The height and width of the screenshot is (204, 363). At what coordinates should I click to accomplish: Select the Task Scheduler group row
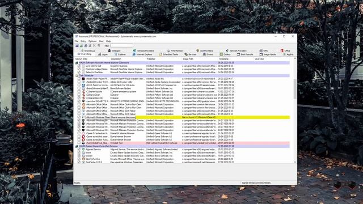(x=182, y=75)
